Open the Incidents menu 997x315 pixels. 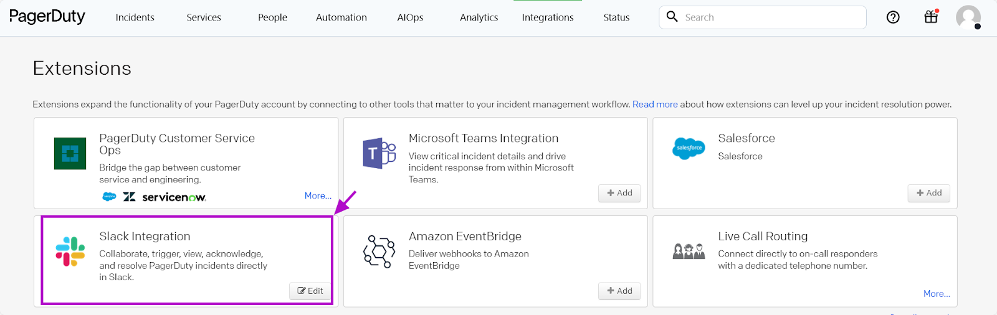[x=135, y=17]
